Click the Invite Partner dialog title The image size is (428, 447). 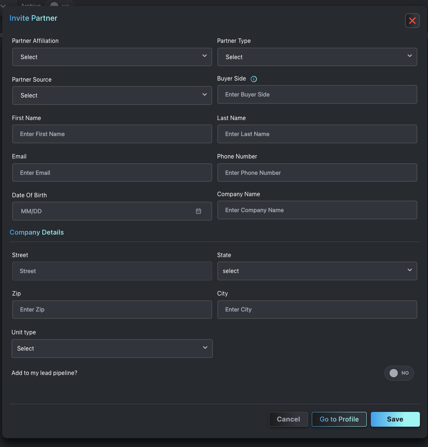(33, 18)
